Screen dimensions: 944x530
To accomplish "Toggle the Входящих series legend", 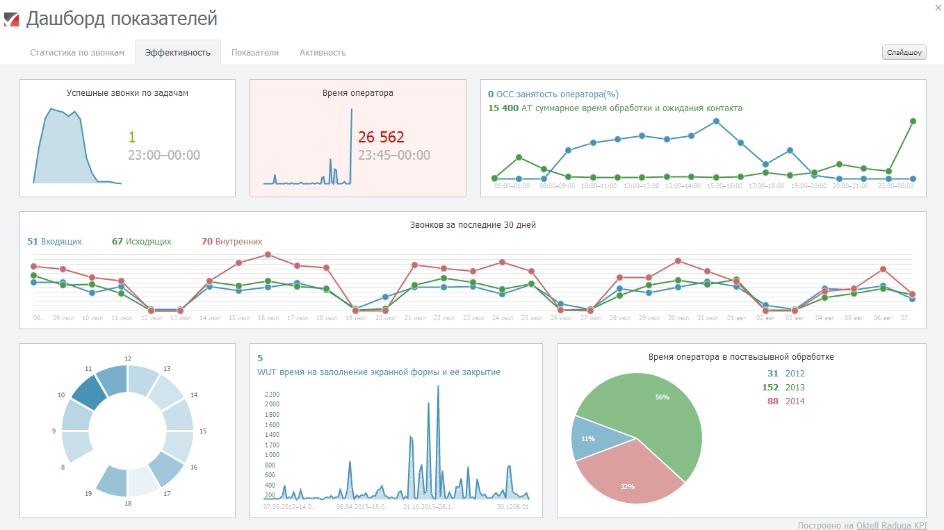I will pos(54,242).
